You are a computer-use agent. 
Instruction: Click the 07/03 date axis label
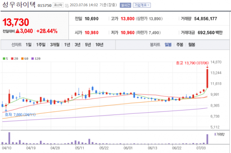coord(201,148)
